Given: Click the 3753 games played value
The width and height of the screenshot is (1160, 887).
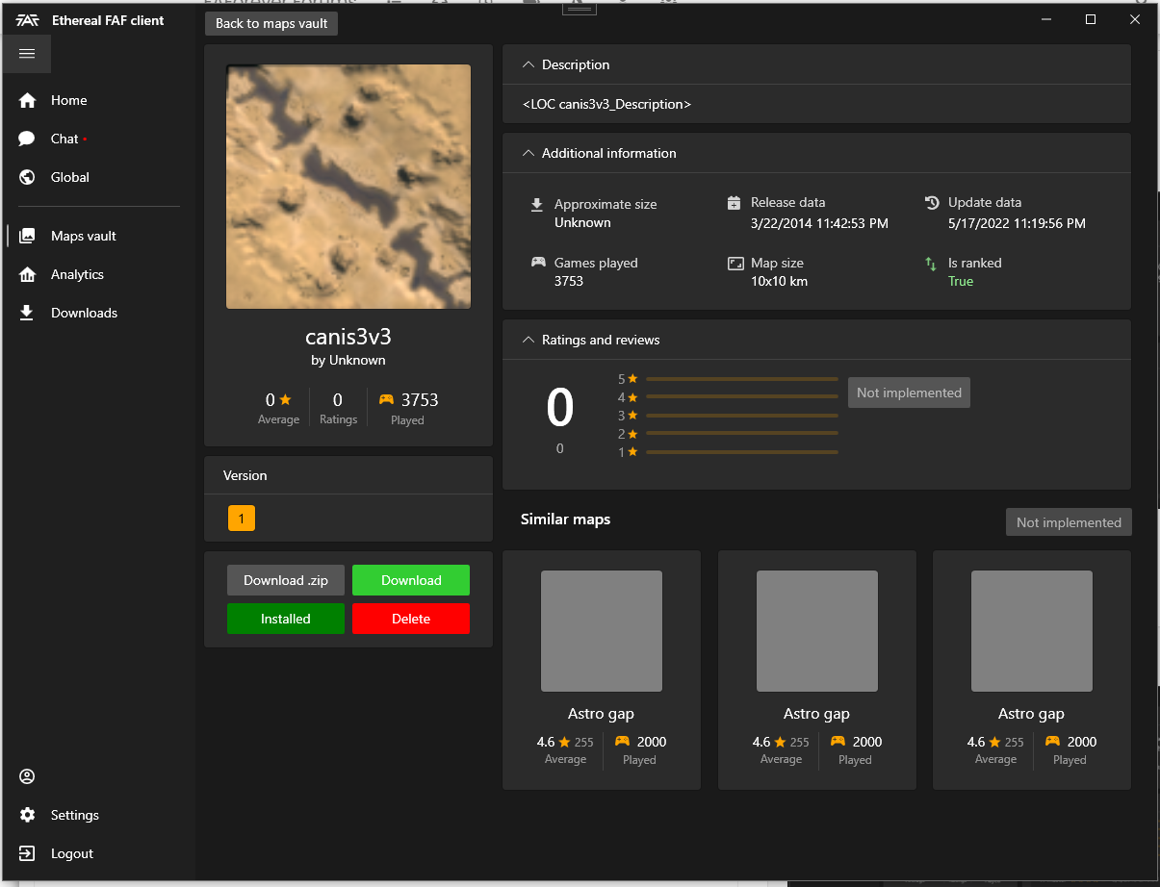Looking at the screenshot, I should [569, 281].
